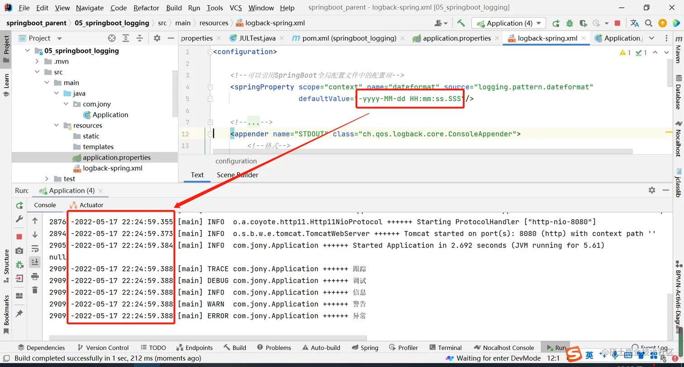Print the console output

pos(35,277)
